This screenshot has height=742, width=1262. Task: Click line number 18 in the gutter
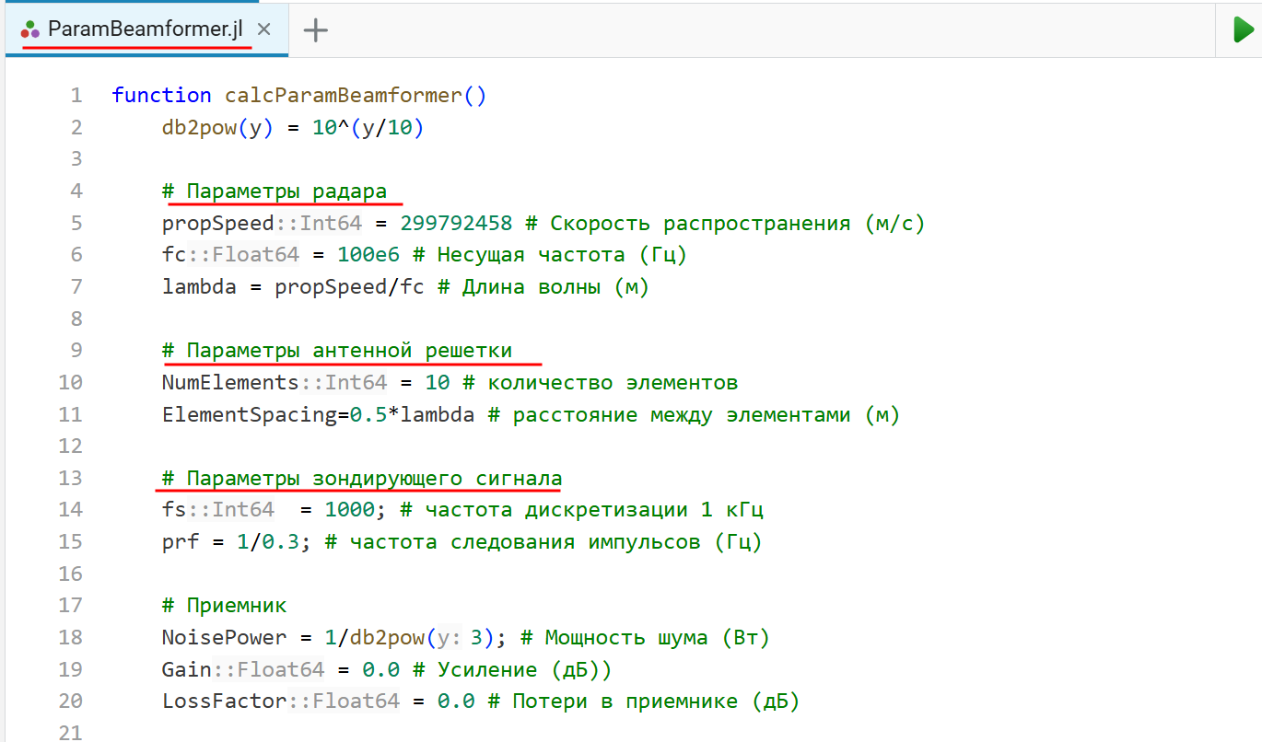(x=70, y=637)
